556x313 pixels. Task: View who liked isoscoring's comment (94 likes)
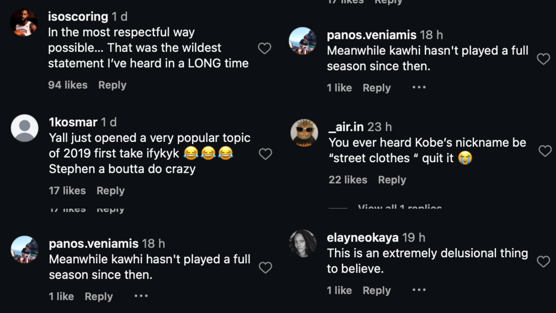[68, 85]
